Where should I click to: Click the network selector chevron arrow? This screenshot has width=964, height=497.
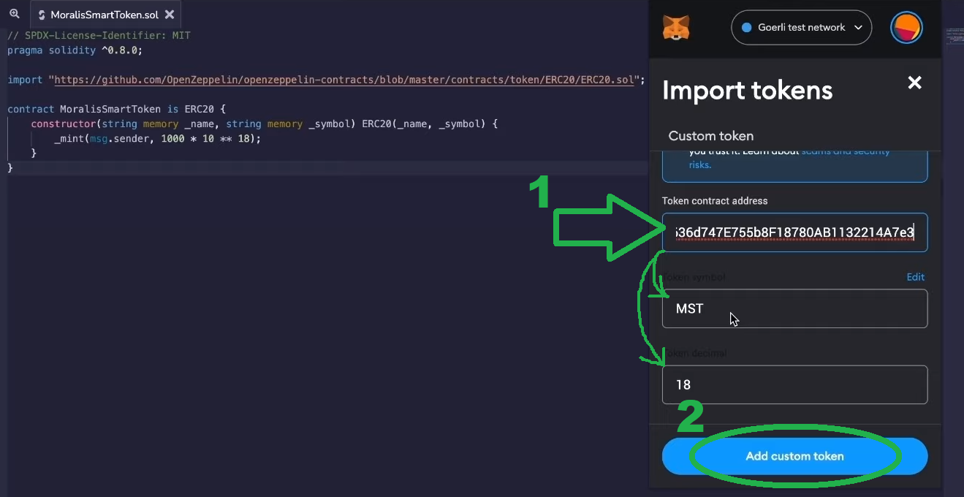[858, 28]
